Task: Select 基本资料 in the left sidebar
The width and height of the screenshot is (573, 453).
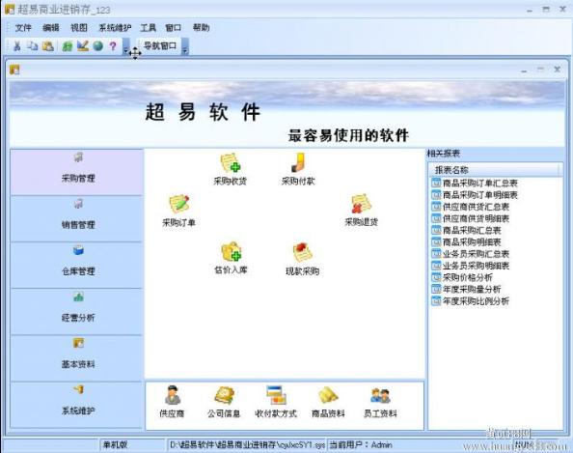Action: 77,358
